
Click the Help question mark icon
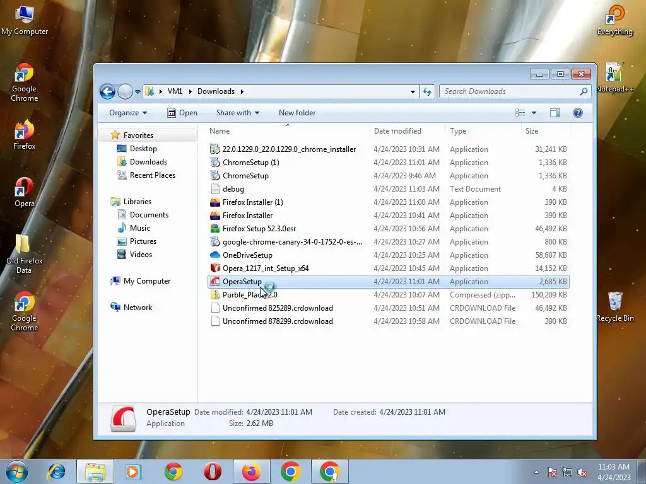(578, 113)
